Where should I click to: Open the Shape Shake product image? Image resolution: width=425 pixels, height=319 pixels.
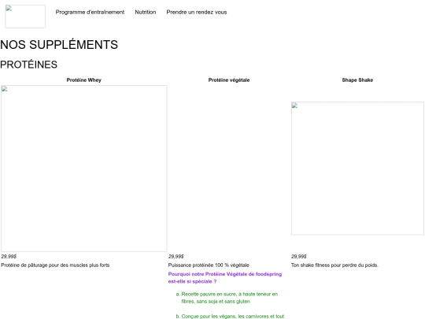(x=357, y=169)
